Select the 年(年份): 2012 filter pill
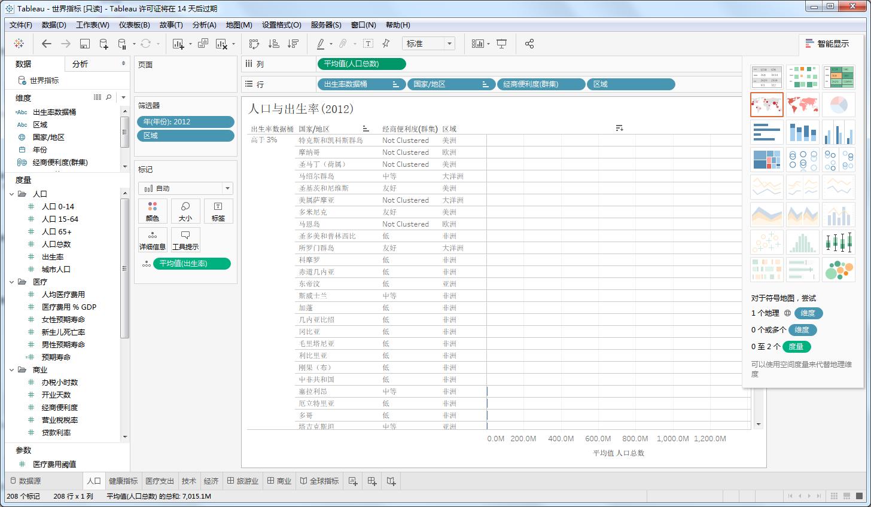The image size is (871, 507). coord(185,121)
